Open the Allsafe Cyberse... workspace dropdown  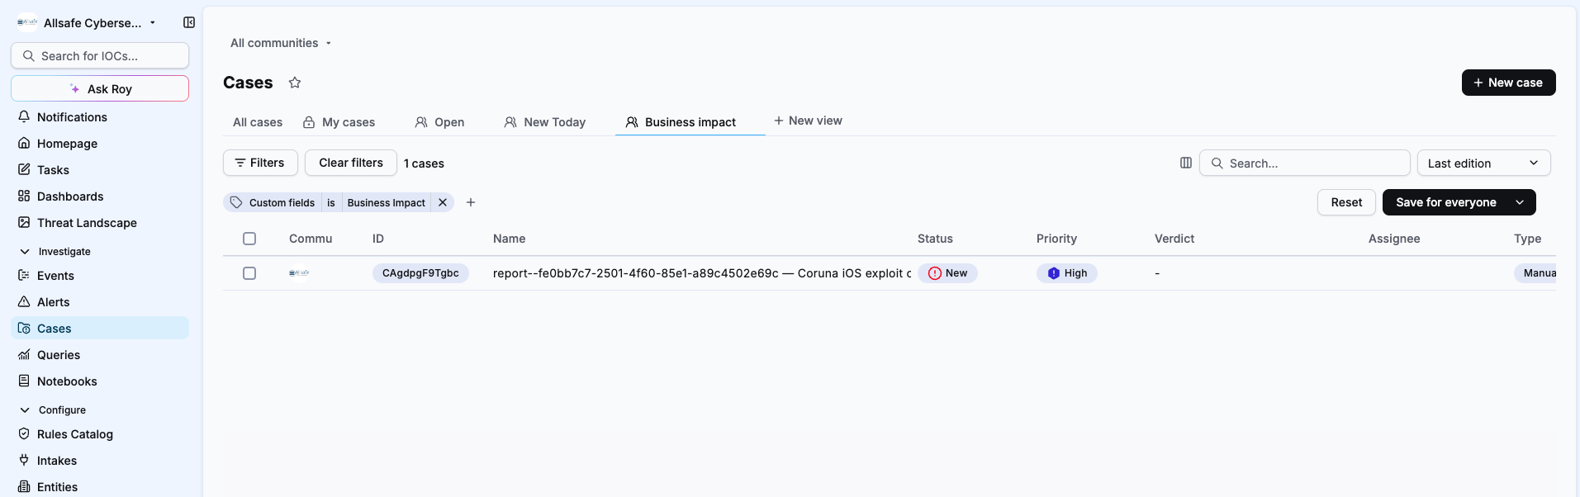(87, 22)
